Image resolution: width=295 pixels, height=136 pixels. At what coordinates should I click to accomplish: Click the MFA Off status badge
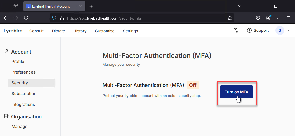[193, 85]
